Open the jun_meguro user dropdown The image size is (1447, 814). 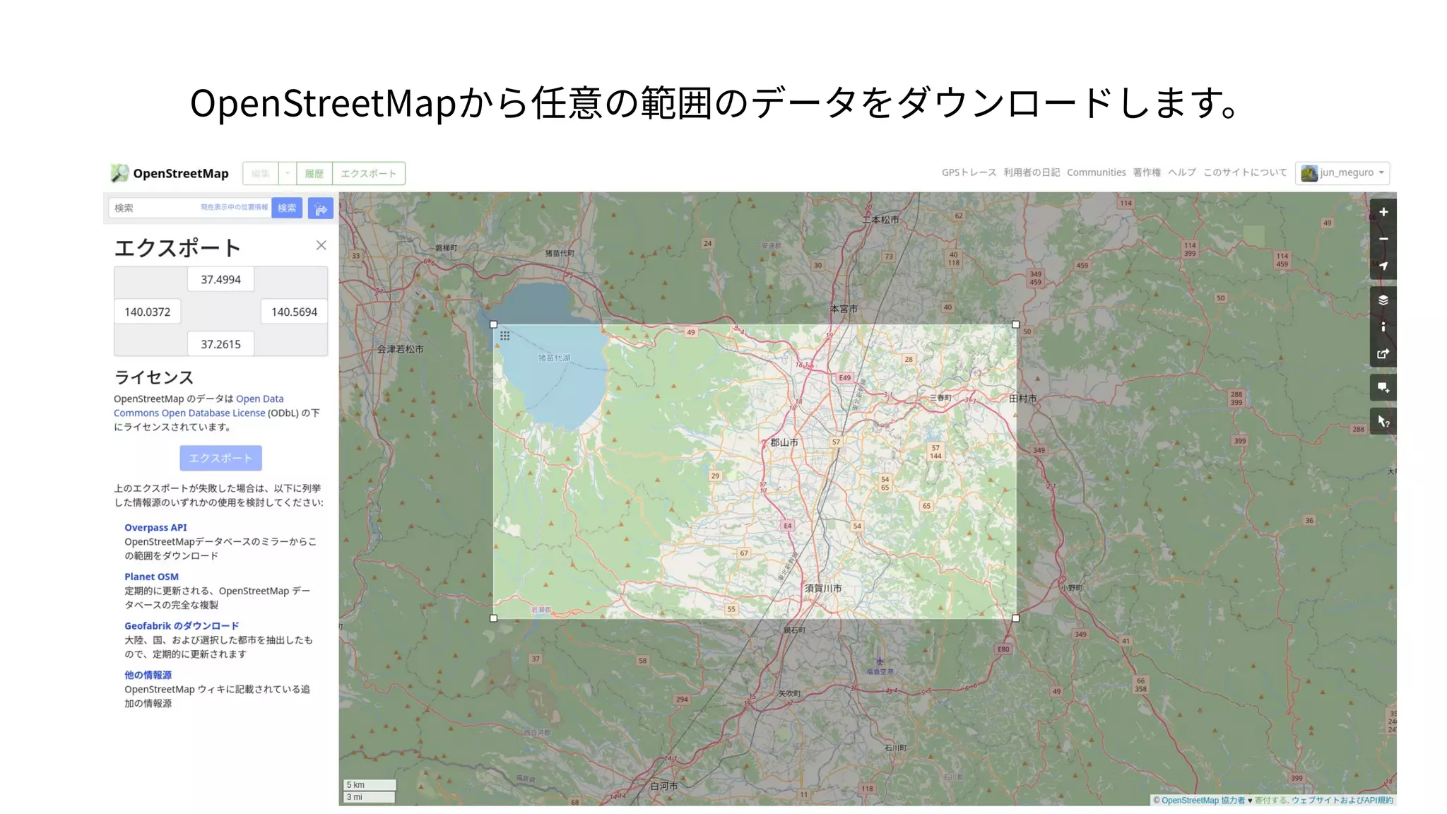(x=1342, y=173)
